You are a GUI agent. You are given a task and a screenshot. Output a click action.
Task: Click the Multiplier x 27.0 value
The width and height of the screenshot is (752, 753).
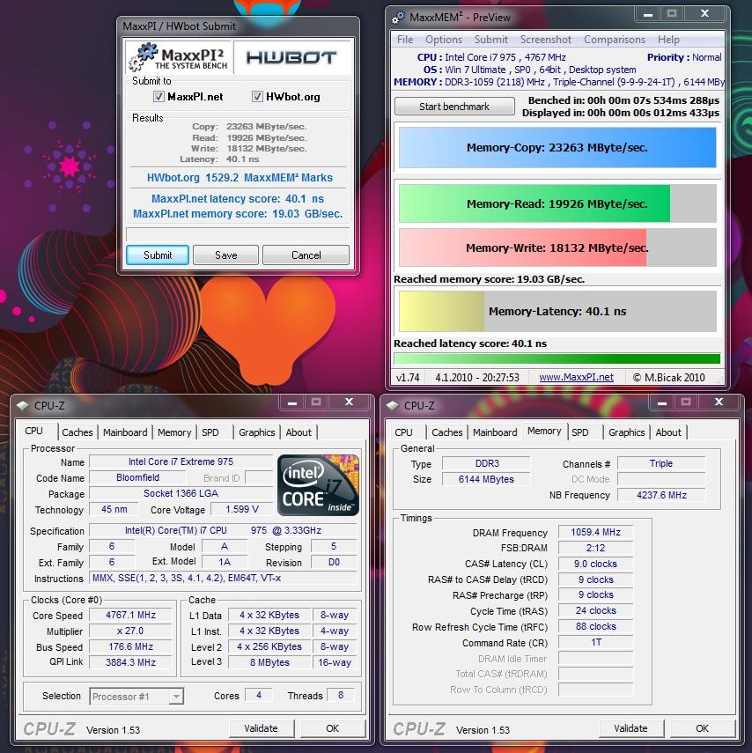pos(130,631)
